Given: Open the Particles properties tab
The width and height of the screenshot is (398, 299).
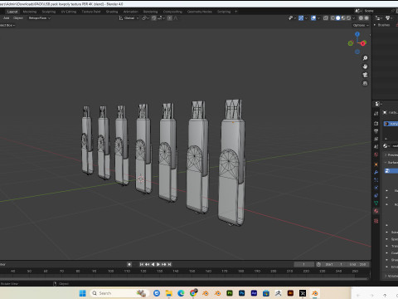Looking at the screenshot, I should pyautogui.click(x=376, y=180).
